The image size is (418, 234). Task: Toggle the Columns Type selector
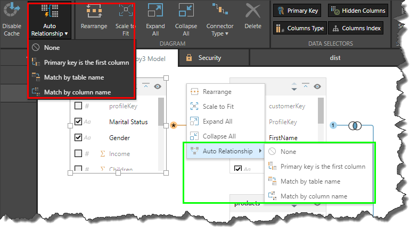point(299,28)
